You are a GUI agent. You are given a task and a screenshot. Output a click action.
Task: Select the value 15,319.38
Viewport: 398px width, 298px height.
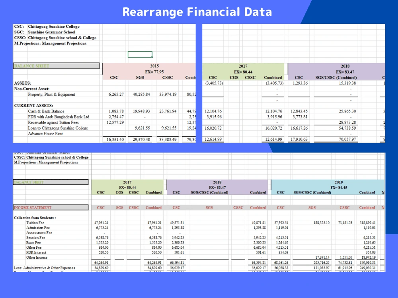click(347, 83)
